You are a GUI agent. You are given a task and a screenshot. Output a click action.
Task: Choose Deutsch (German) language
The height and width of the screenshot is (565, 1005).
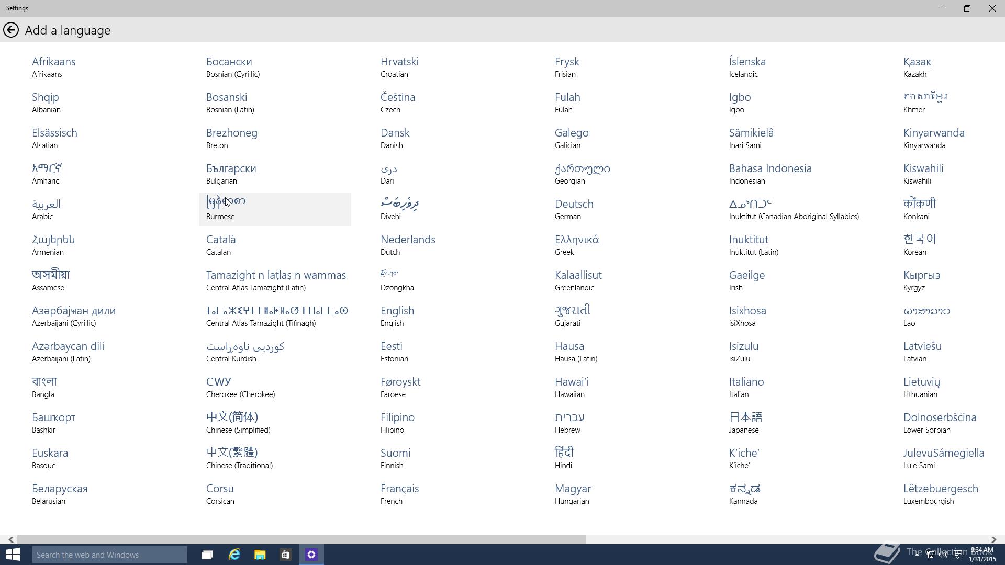coord(574,209)
